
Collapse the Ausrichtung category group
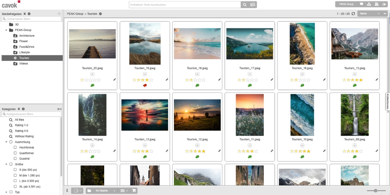click(6, 142)
